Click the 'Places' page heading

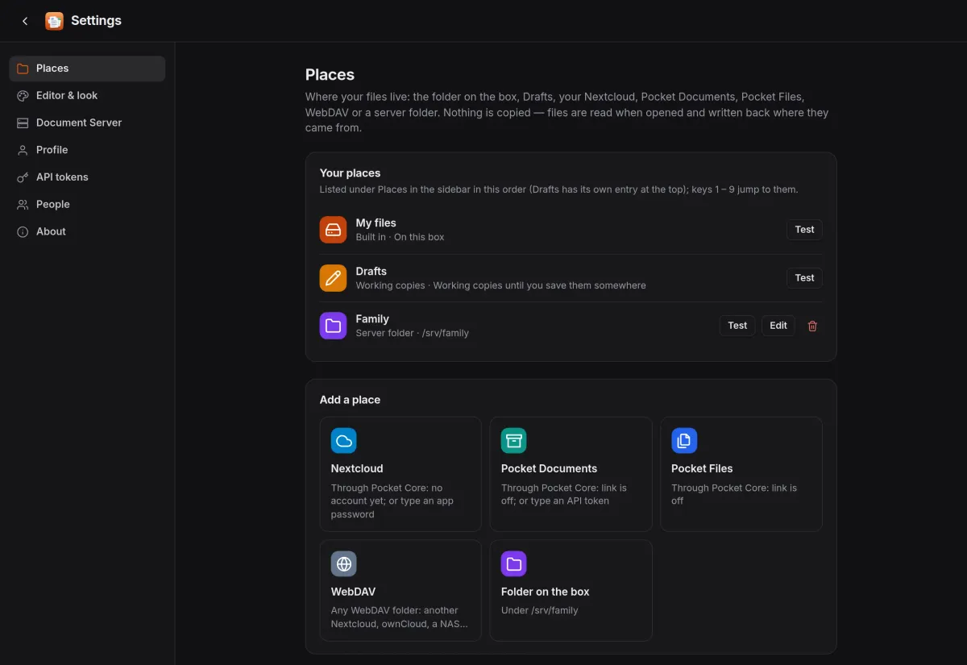(330, 75)
